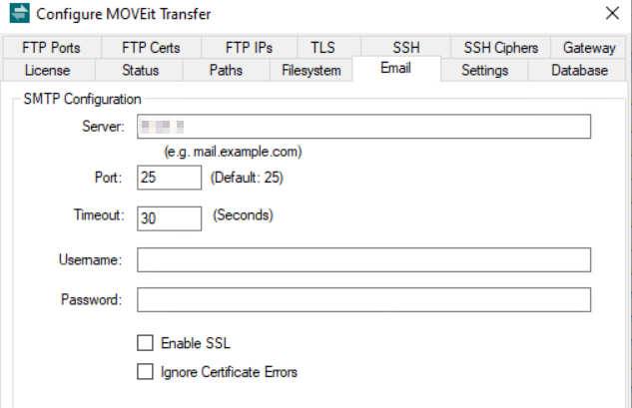Click the 'Timeout:' label
632x408 pixels.
(x=99, y=215)
